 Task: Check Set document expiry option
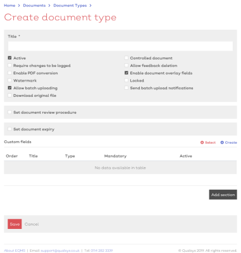click(x=9, y=129)
